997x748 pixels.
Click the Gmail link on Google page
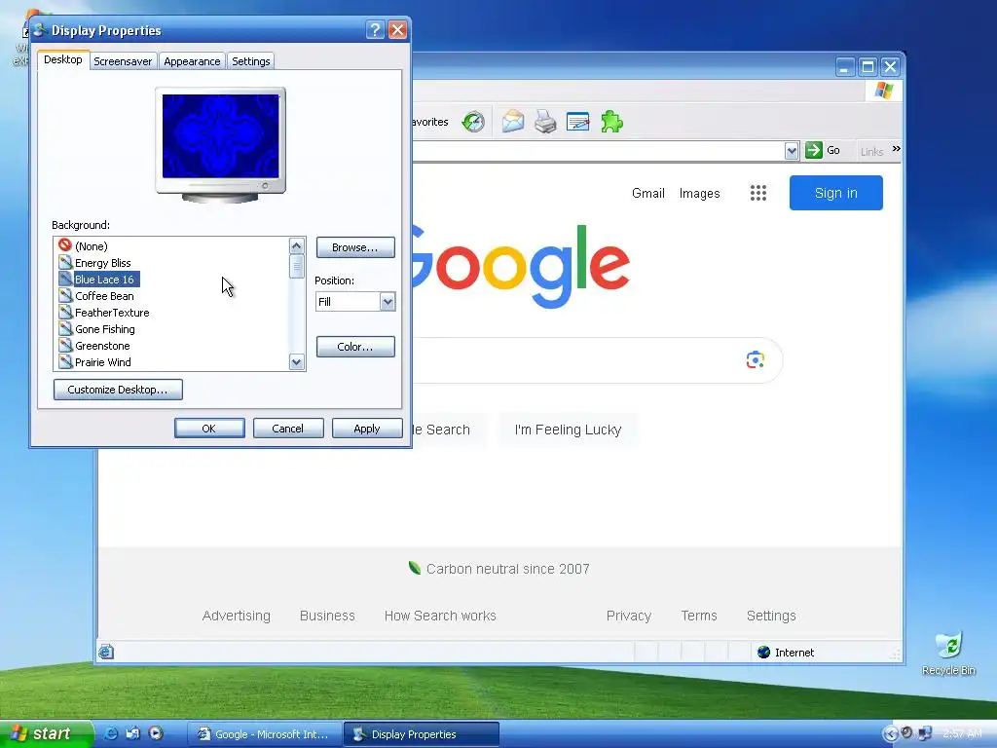[x=647, y=193]
